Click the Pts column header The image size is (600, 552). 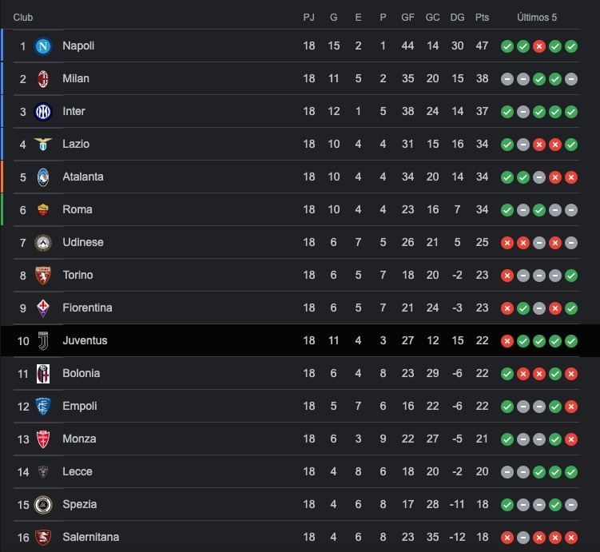(x=482, y=18)
